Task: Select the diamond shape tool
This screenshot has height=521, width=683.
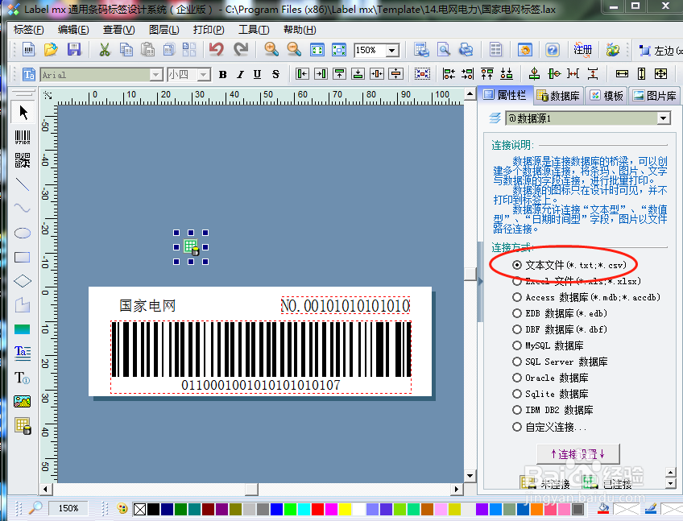Action: [x=23, y=281]
